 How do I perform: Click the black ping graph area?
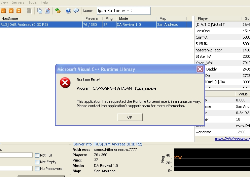coord(212,160)
